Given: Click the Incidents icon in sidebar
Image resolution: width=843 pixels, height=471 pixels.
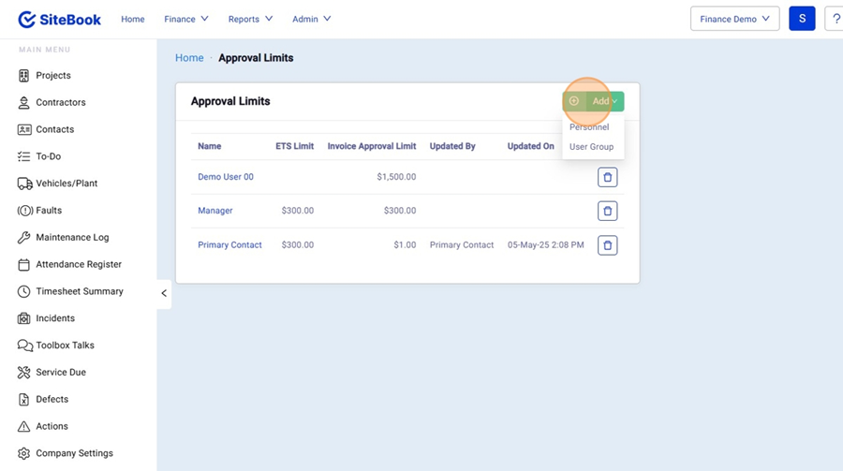Looking at the screenshot, I should [24, 318].
